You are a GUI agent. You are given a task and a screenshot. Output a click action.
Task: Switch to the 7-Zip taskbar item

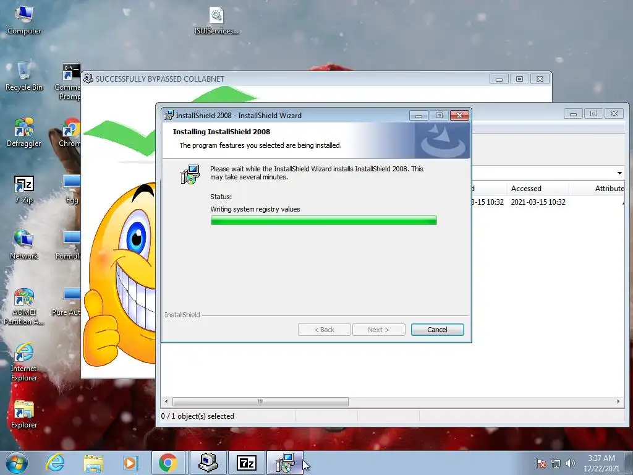coord(247,463)
